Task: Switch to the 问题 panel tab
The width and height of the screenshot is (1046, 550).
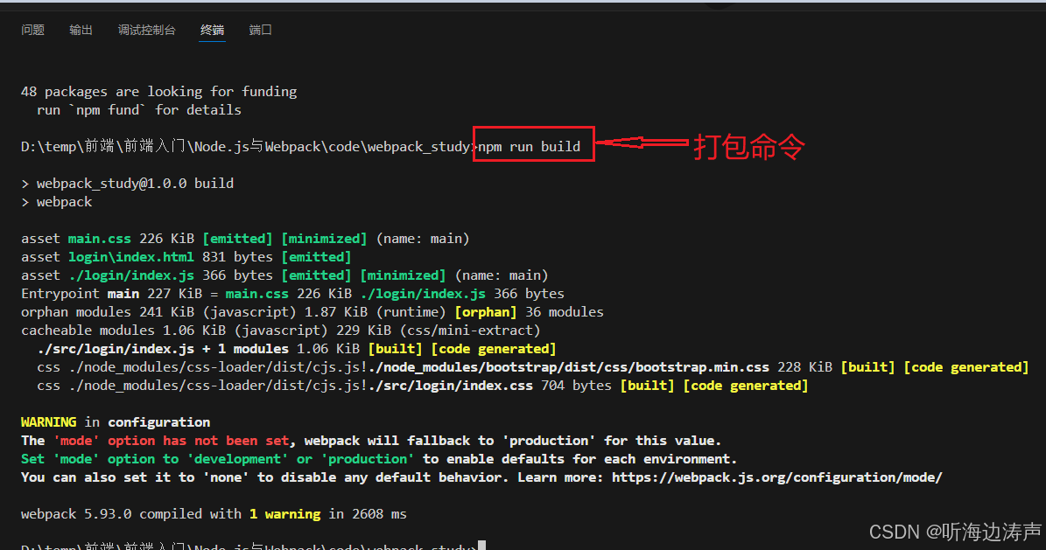Action: point(32,30)
